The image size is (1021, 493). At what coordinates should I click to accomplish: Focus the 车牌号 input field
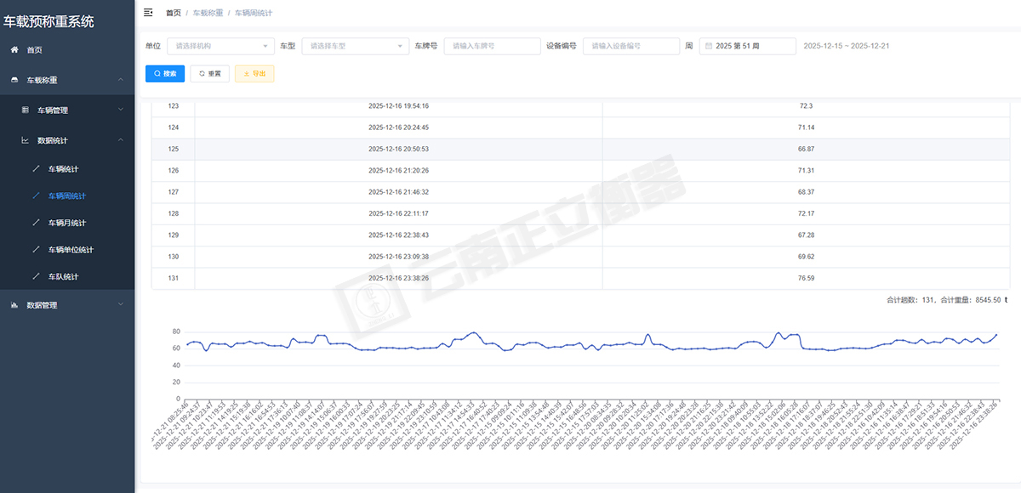tap(492, 46)
